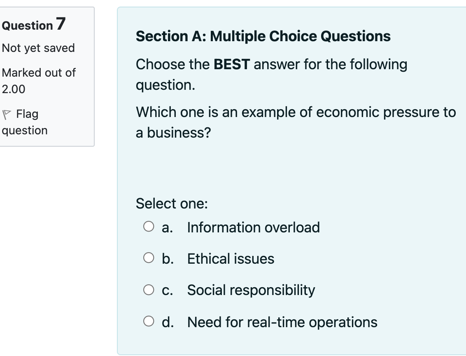The height and width of the screenshot is (356, 466).
Task: Click the quiz question content area
Action: tap(291, 177)
